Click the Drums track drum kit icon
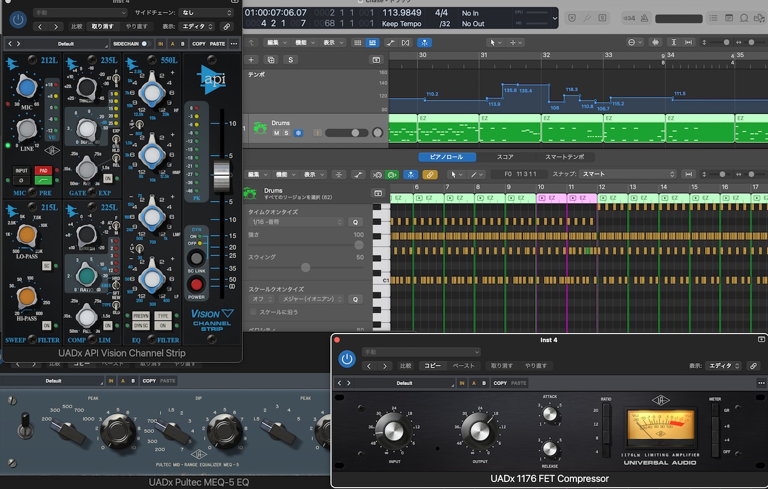This screenshot has height=489, width=768. (259, 128)
